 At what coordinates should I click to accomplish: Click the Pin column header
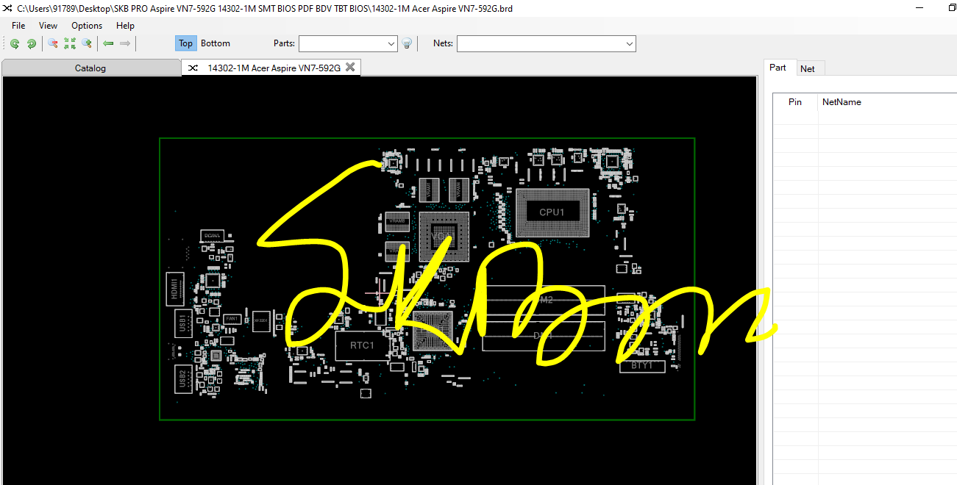[x=795, y=102]
